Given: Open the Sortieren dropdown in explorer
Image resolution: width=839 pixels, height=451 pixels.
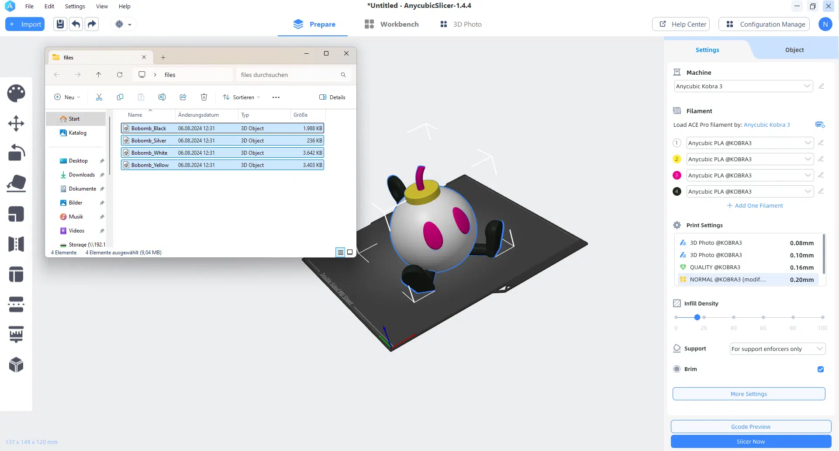Looking at the screenshot, I should (x=242, y=97).
